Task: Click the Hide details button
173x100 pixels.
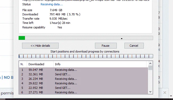Action: tap(40, 46)
